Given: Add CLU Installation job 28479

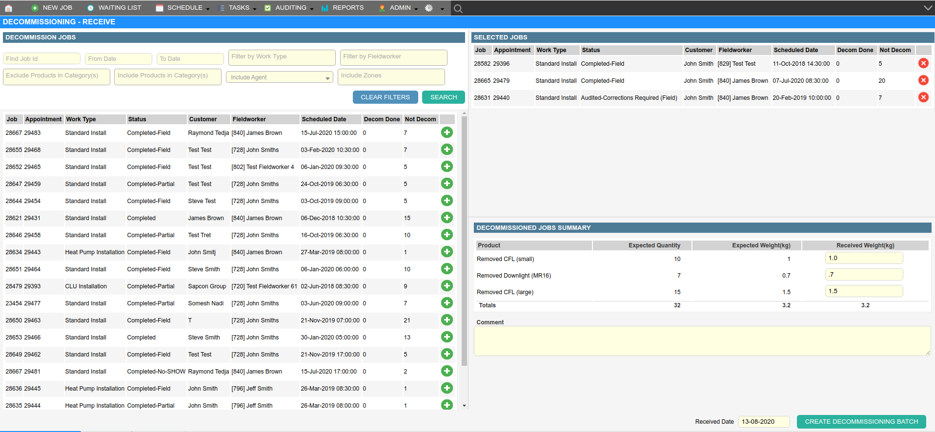Looking at the screenshot, I should click(x=447, y=286).
